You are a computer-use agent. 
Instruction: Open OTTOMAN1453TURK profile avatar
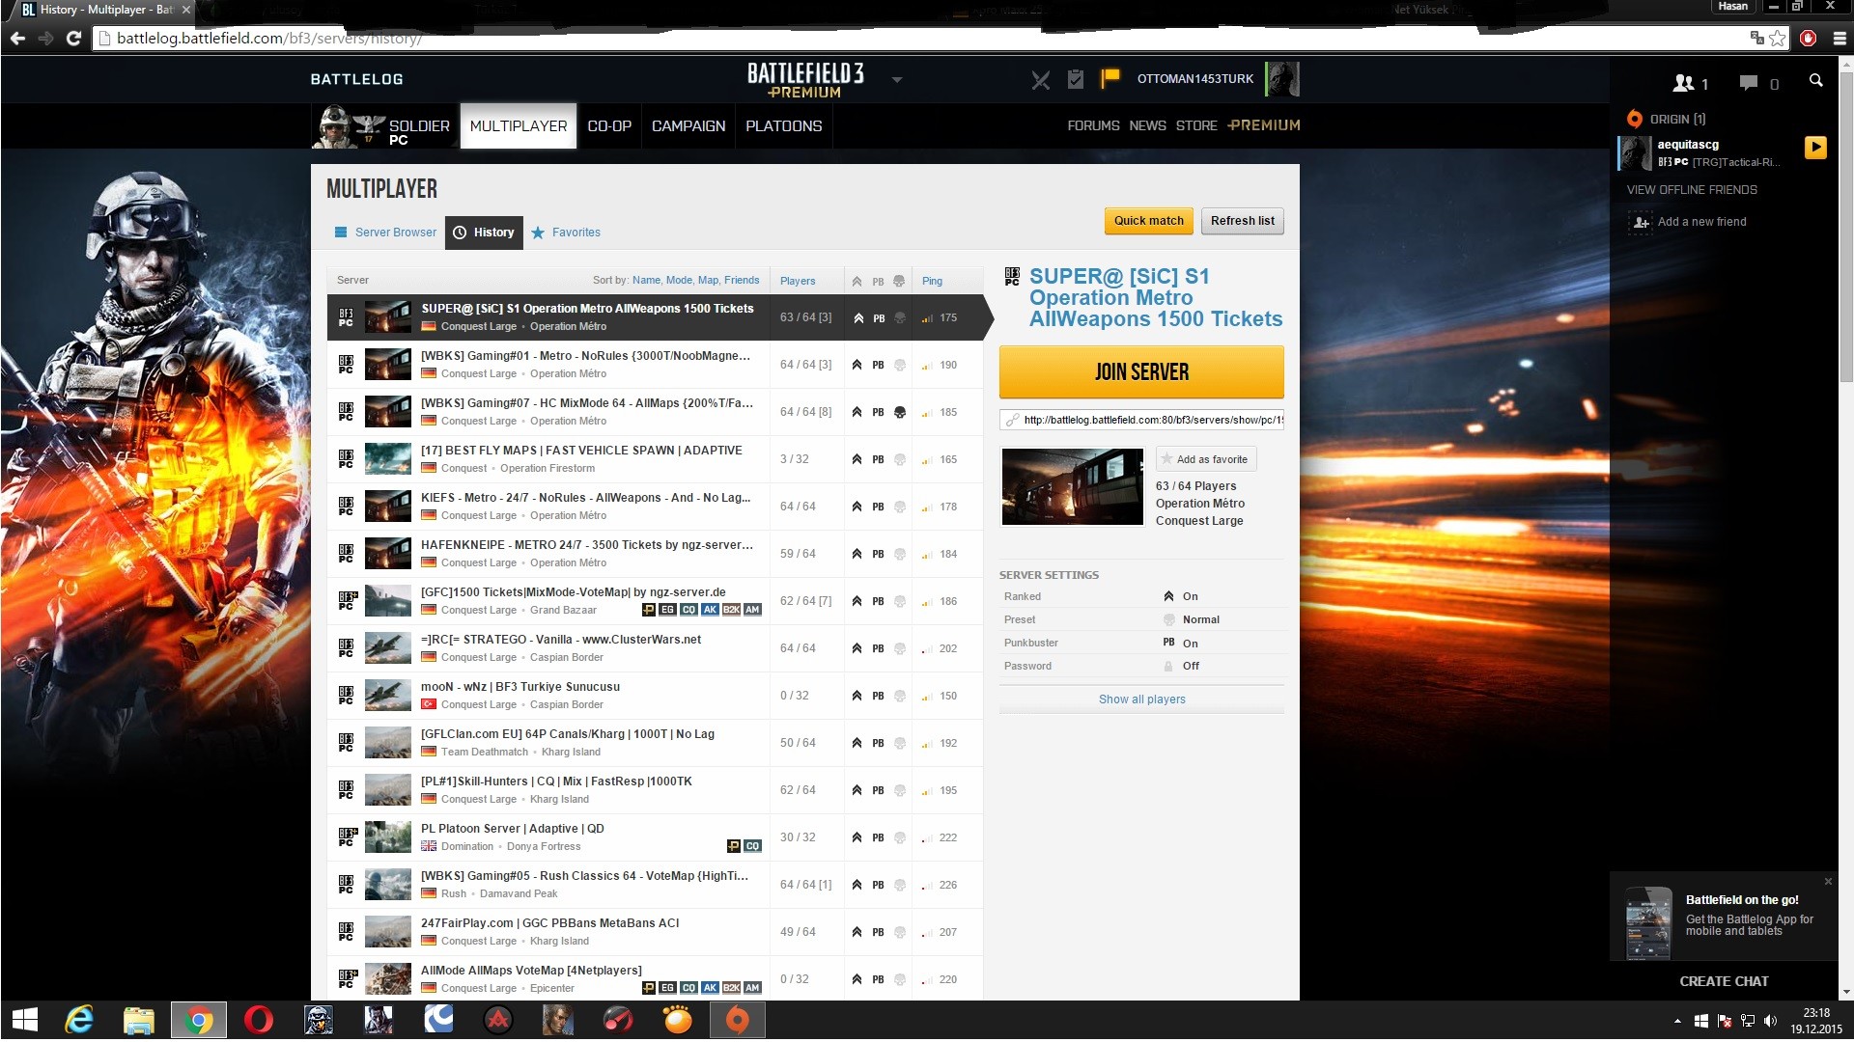pos(1282,79)
